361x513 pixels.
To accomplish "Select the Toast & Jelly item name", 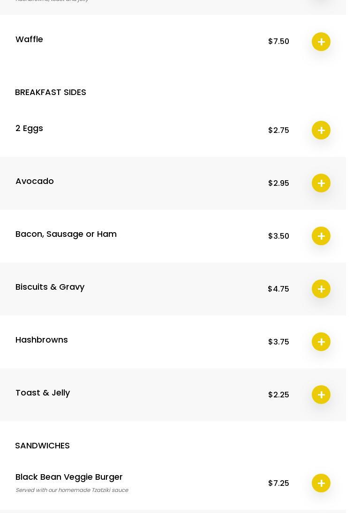I will (x=43, y=393).
